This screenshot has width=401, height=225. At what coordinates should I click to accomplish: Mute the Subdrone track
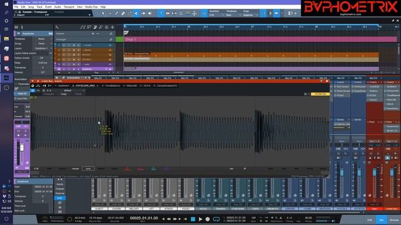click(64, 69)
